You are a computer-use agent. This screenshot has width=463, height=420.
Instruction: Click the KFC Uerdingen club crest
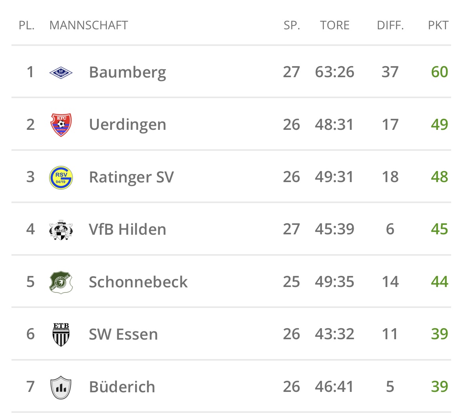(61, 125)
